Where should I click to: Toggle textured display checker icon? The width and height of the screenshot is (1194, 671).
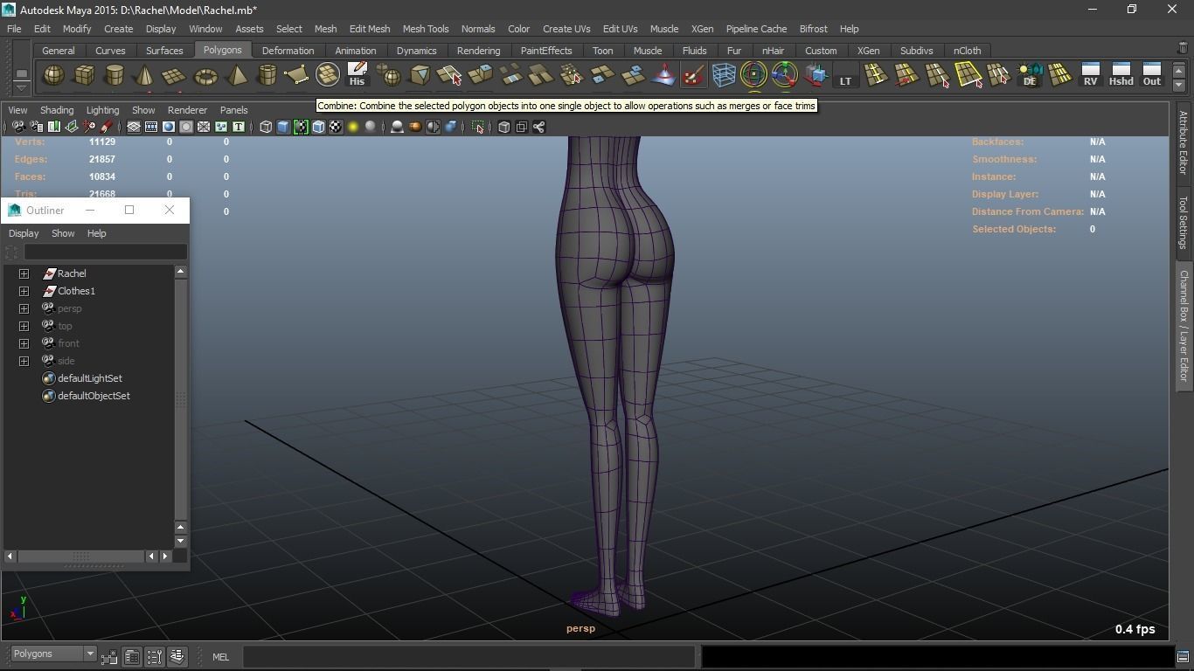click(x=336, y=128)
